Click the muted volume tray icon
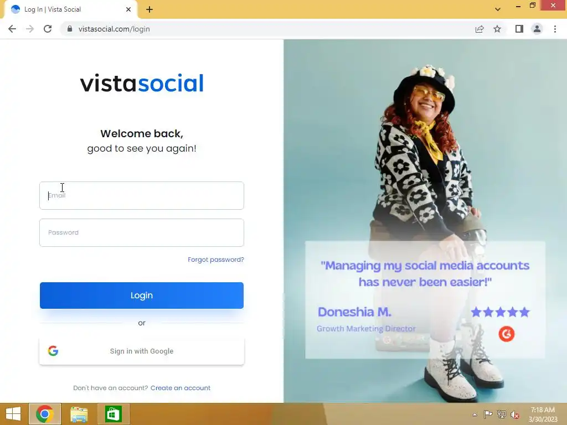This screenshot has height=425, width=567. click(515, 414)
